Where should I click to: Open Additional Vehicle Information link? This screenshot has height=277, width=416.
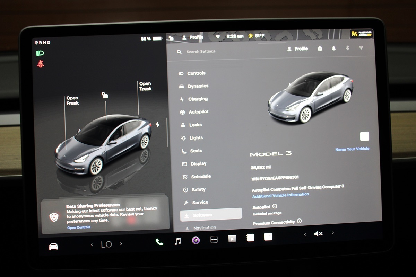click(x=280, y=195)
